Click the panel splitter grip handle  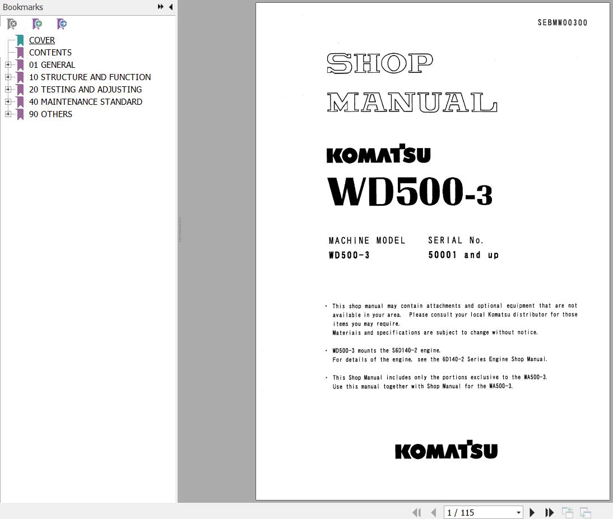click(180, 230)
